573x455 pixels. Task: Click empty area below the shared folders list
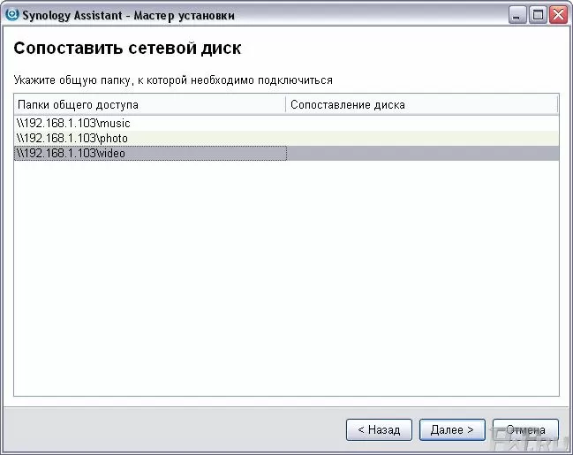point(286,283)
